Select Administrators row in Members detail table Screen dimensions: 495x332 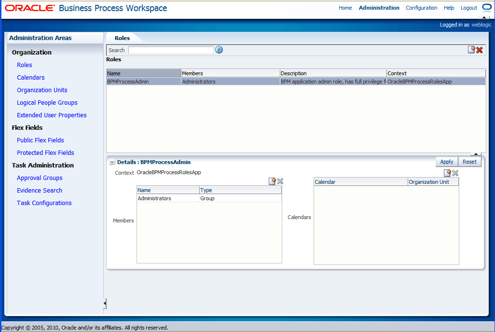(x=209, y=198)
